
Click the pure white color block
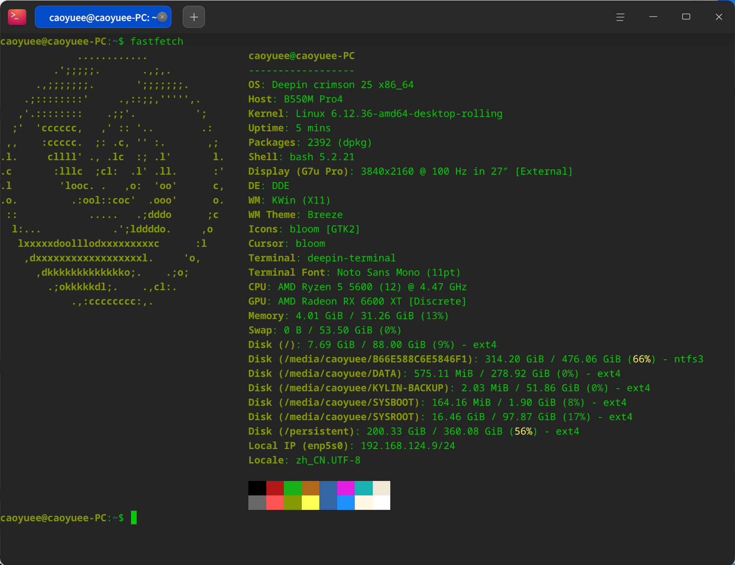pos(382,502)
